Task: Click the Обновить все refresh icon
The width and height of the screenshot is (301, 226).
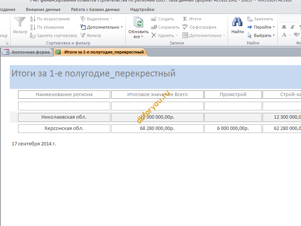Action: 138,23
